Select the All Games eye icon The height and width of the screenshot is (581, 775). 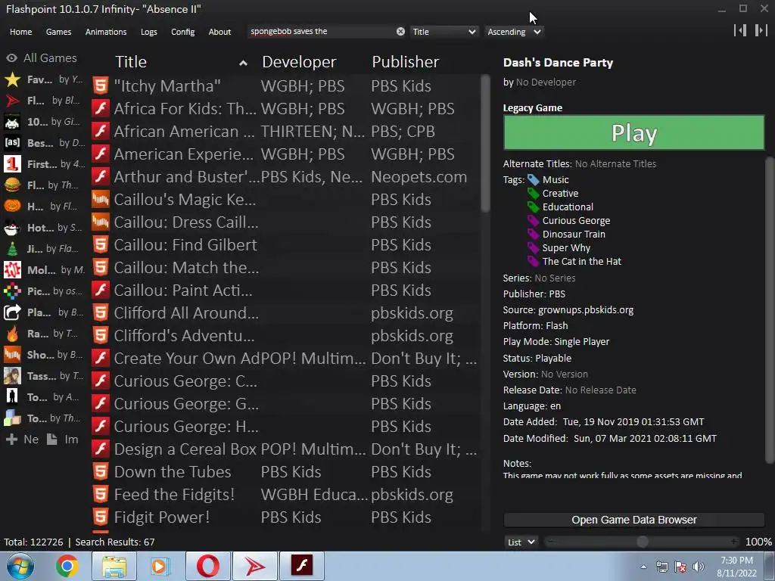point(11,57)
